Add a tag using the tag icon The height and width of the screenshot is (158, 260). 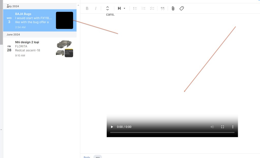182,8
